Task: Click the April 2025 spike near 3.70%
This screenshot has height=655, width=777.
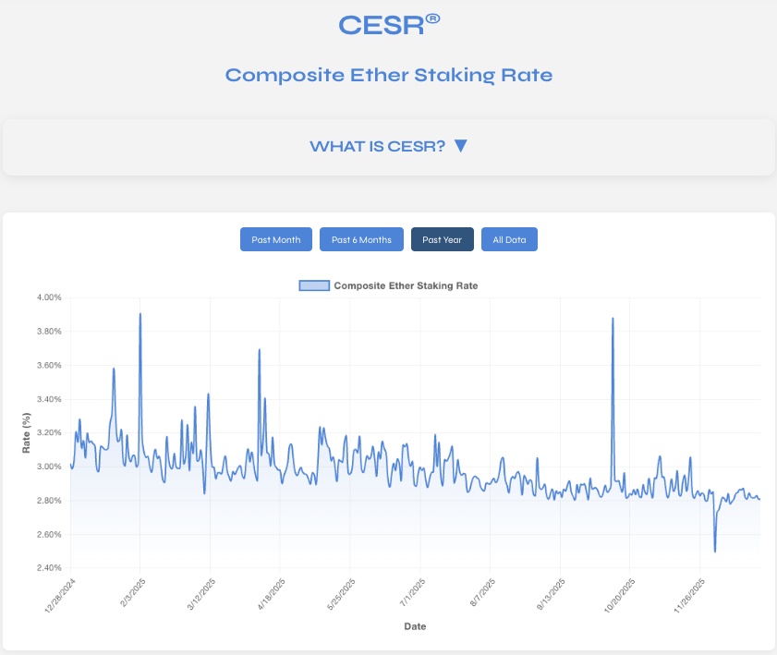Action: tap(260, 350)
